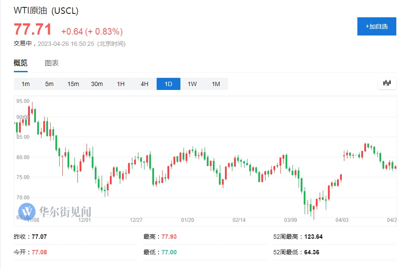Click the 77.71 current price
Image resolution: width=408 pixels, height=269 pixels.
click(32, 30)
